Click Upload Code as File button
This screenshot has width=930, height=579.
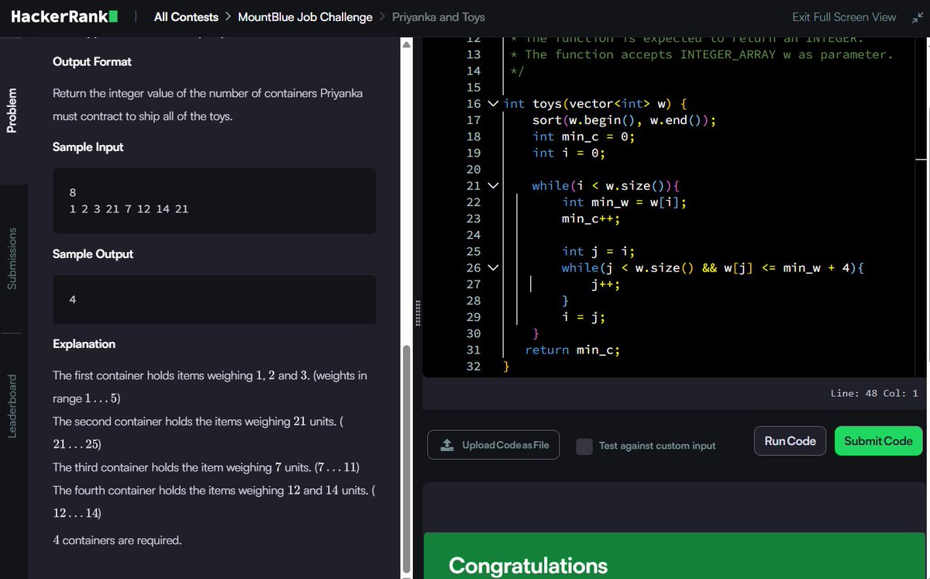click(494, 445)
